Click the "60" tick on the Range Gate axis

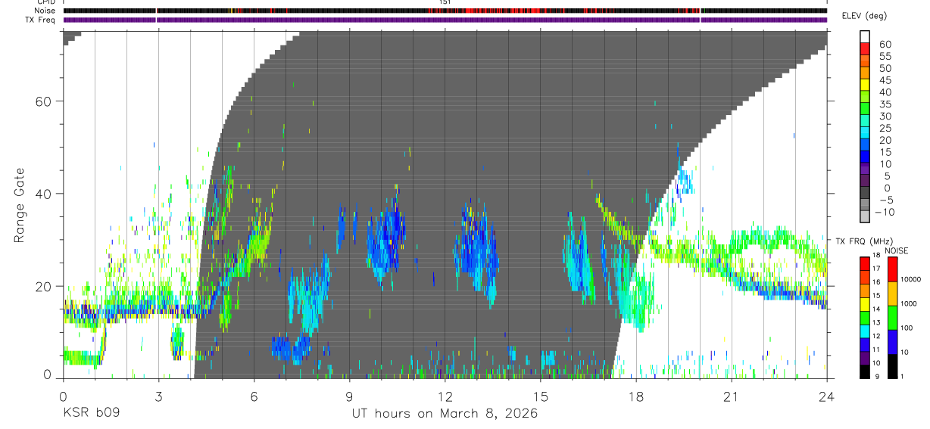(x=43, y=101)
